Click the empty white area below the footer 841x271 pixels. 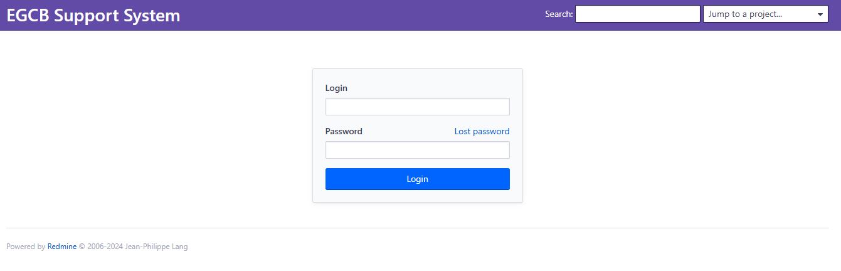coord(417,262)
